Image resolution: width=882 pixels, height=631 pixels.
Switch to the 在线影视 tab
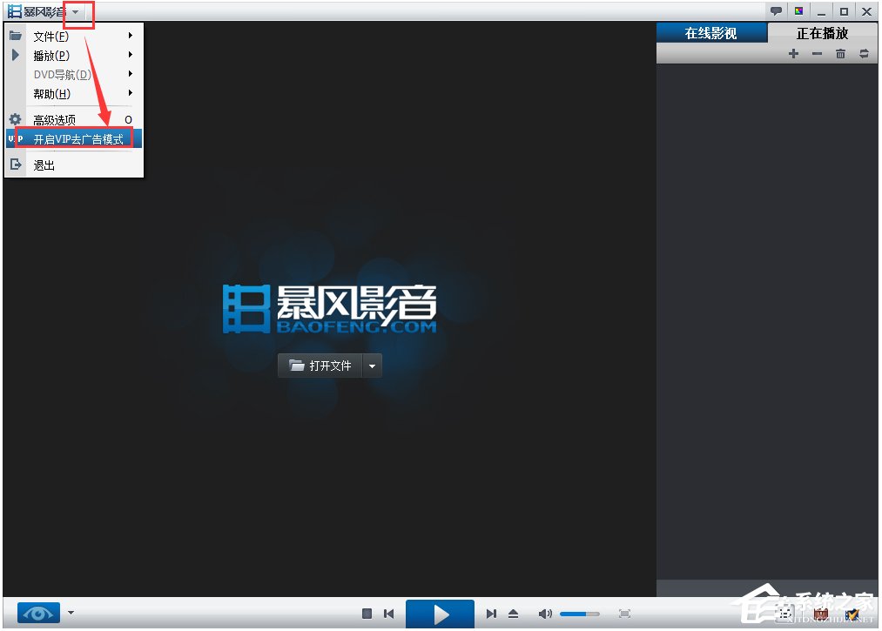(711, 33)
